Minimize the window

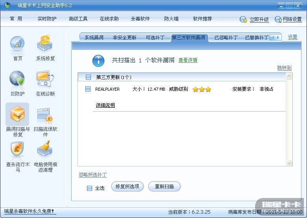[x=281, y=5]
